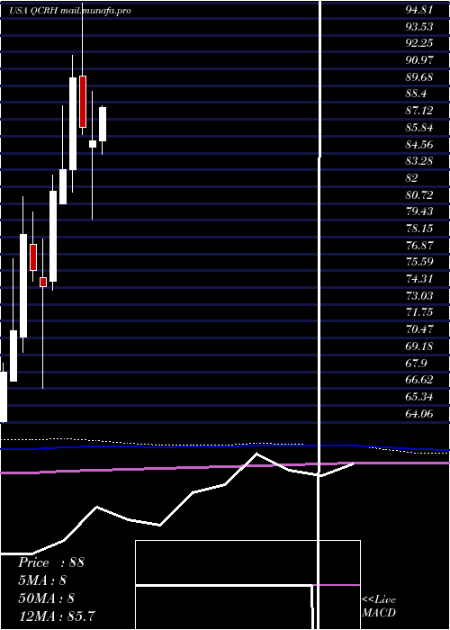Click the '<<Live MACD' label
The image size is (450, 630).
(x=379, y=607)
